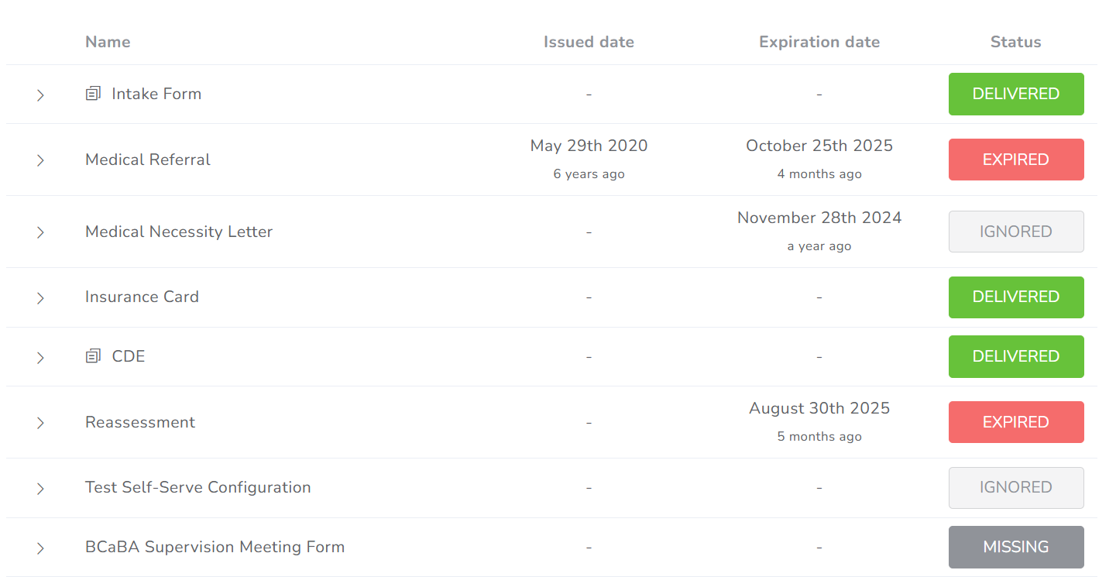Screen dimensions: 1116x577
Task: Sort by the Expiration date column header
Action: point(819,42)
